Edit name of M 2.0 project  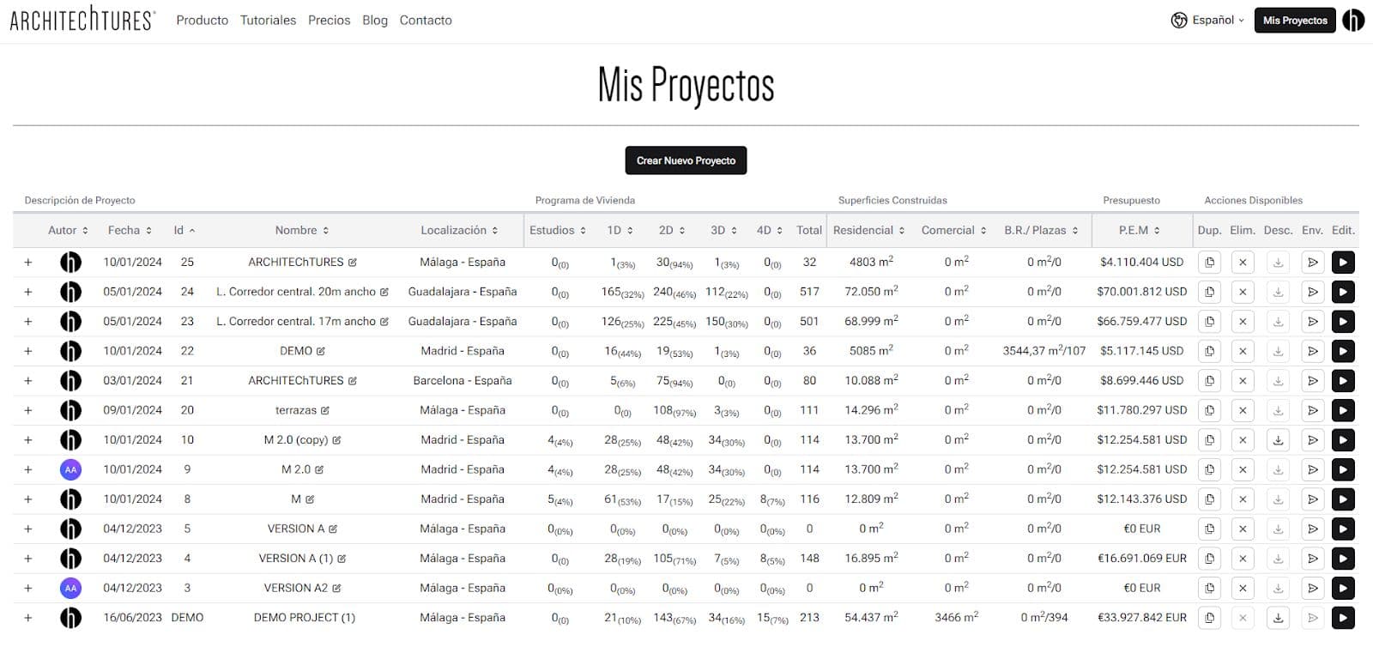[320, 470]
